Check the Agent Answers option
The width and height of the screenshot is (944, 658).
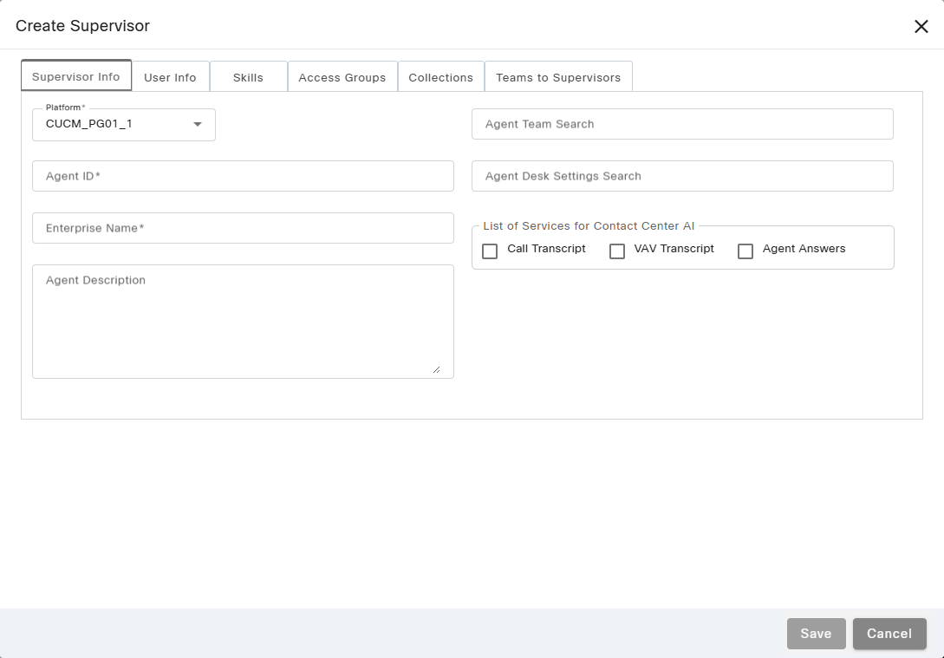(745, 251)
